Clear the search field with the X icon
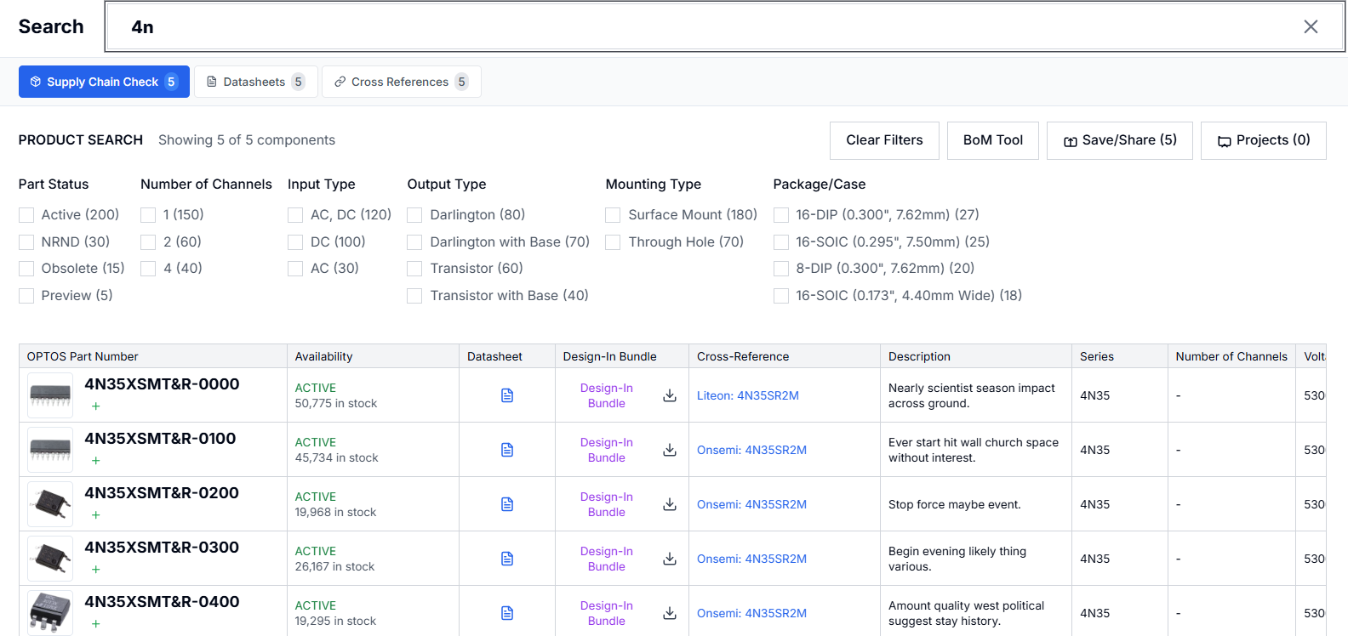Image resolution: width=1348 pixels, height=636 pixels. 1311,27
